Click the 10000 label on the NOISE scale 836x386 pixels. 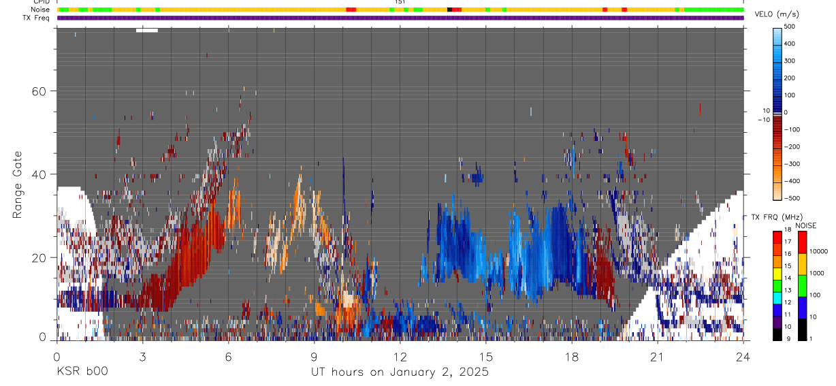pyautogui.click(x=820, y=252)
